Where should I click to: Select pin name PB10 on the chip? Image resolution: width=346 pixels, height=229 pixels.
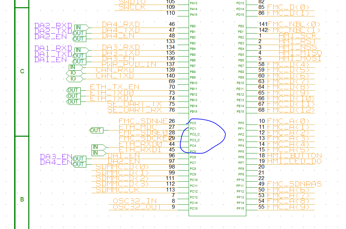pos(194,83)
